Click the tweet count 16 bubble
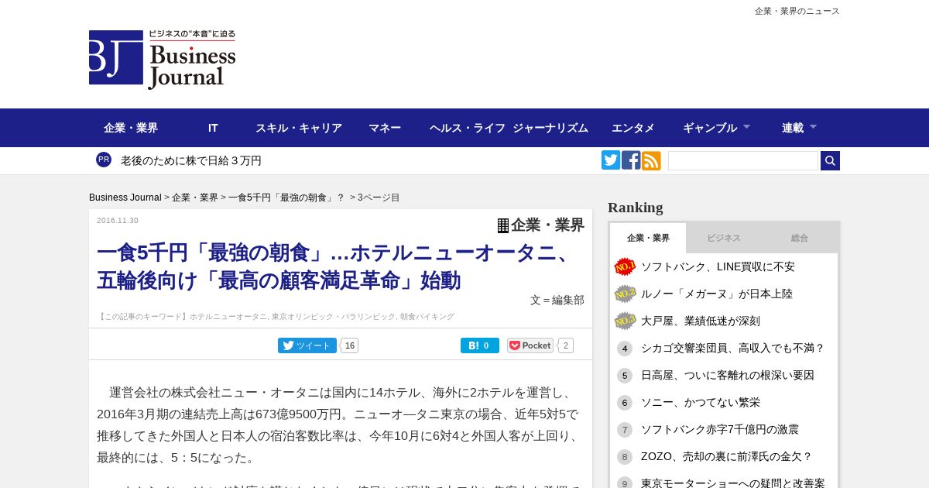 click(x=349, y=345)
